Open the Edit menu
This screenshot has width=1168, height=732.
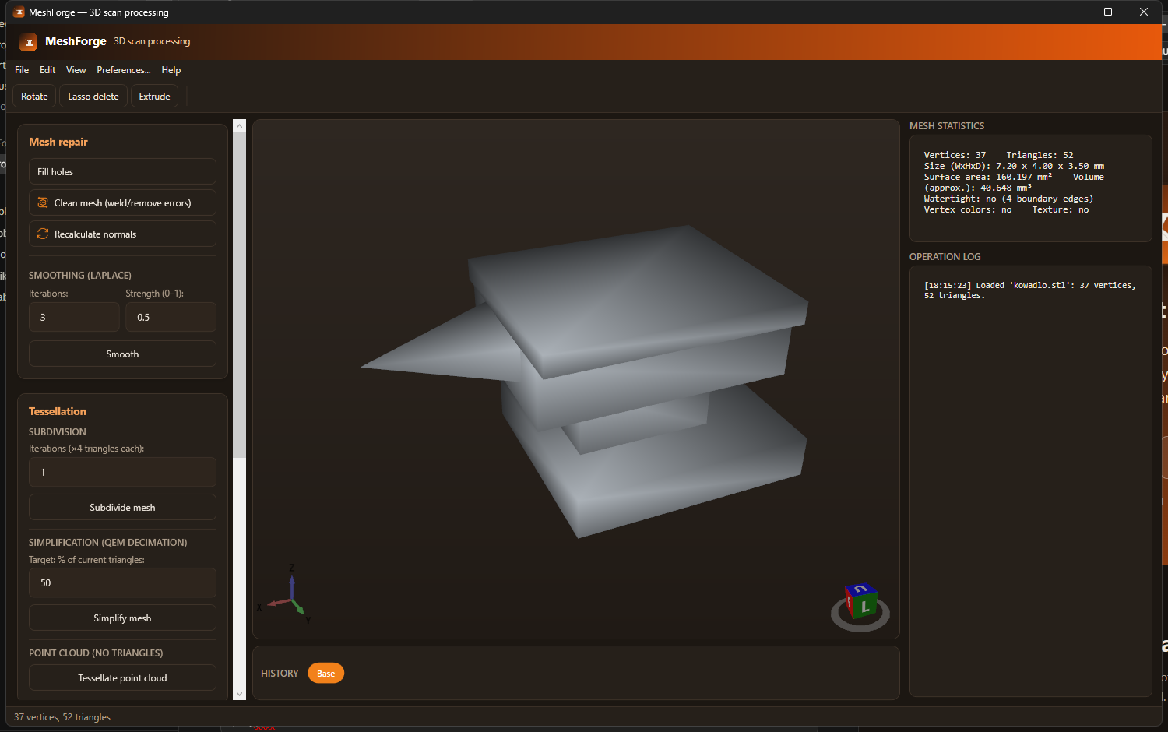pyautogui.click(x=47, y=70)
